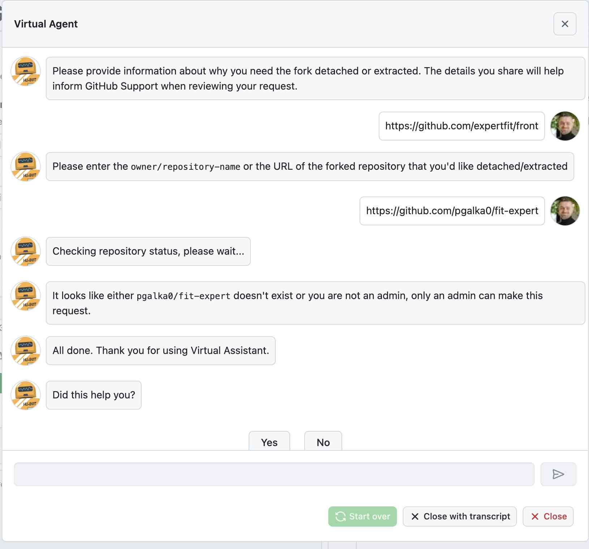Screen dimensions: 589x549
Task: Answer No to Did this help you
Action: (x=323, y=442)
